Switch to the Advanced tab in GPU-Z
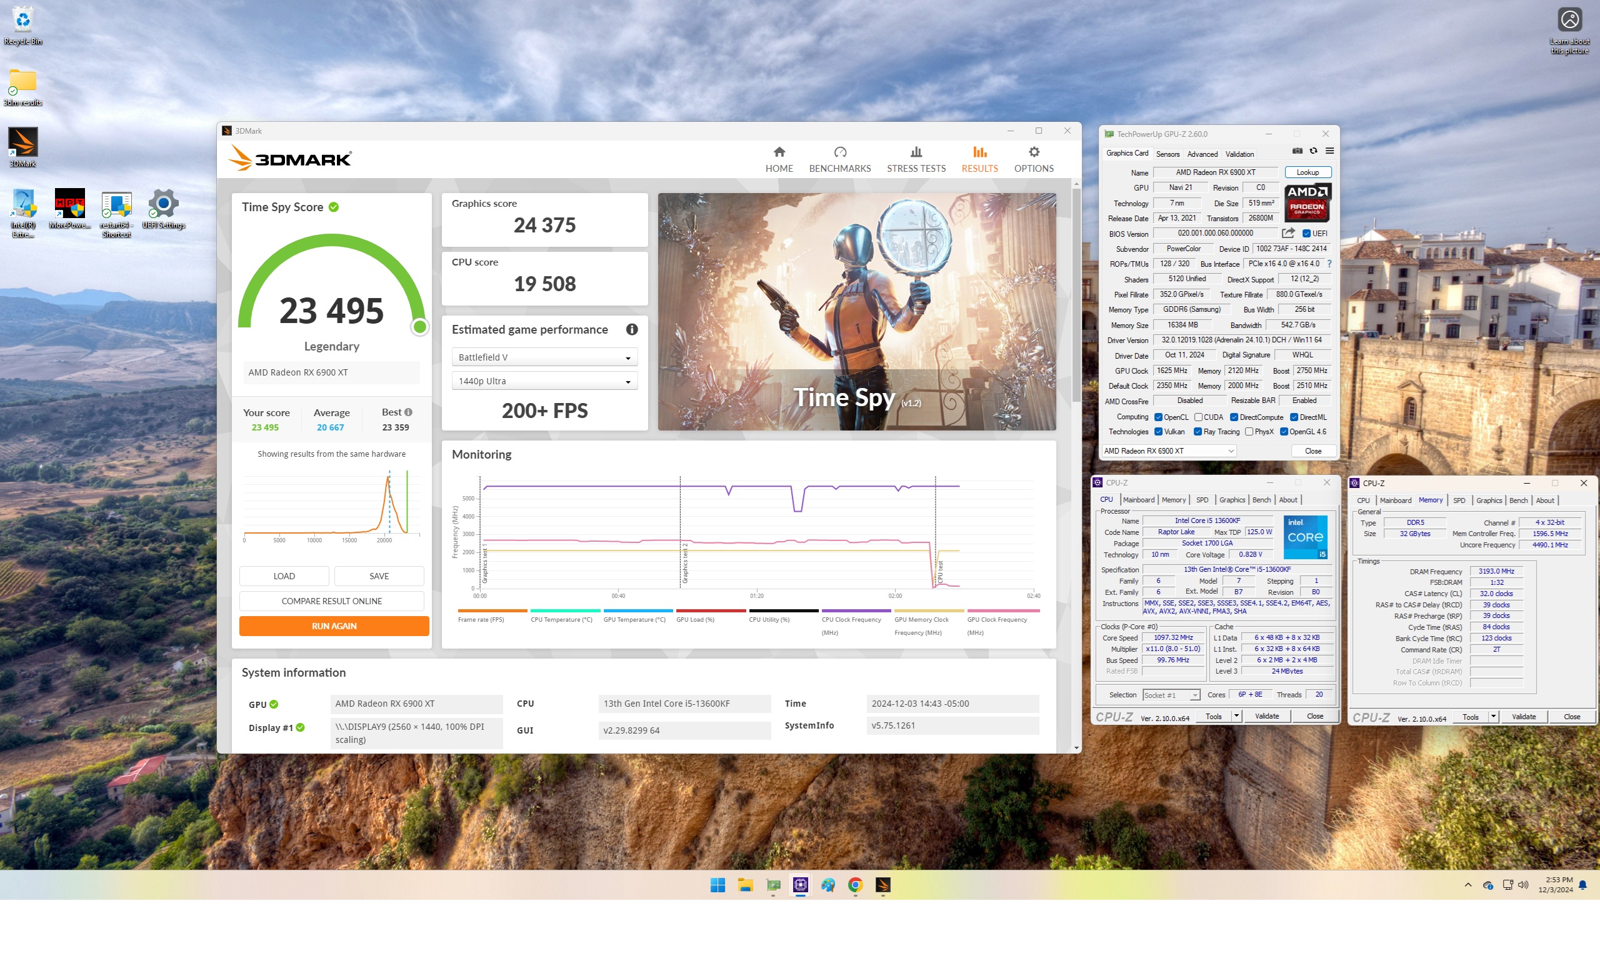The height and width of the screenshot is (956, 1600). tap(1202, 154)
